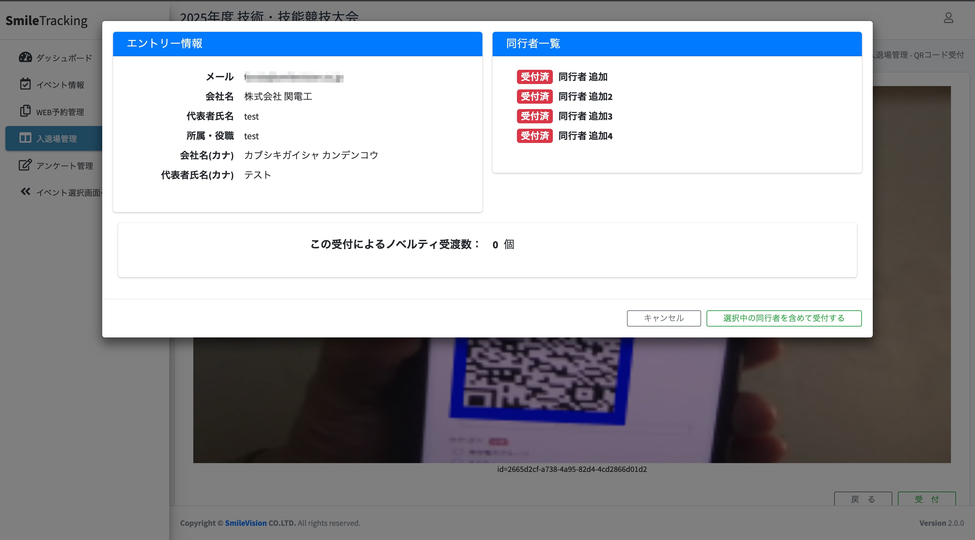Screen dimensions: 975x540
Task: Click the breadcrumb 入退場管理 - QRコード受付
Action: point(918,55)
